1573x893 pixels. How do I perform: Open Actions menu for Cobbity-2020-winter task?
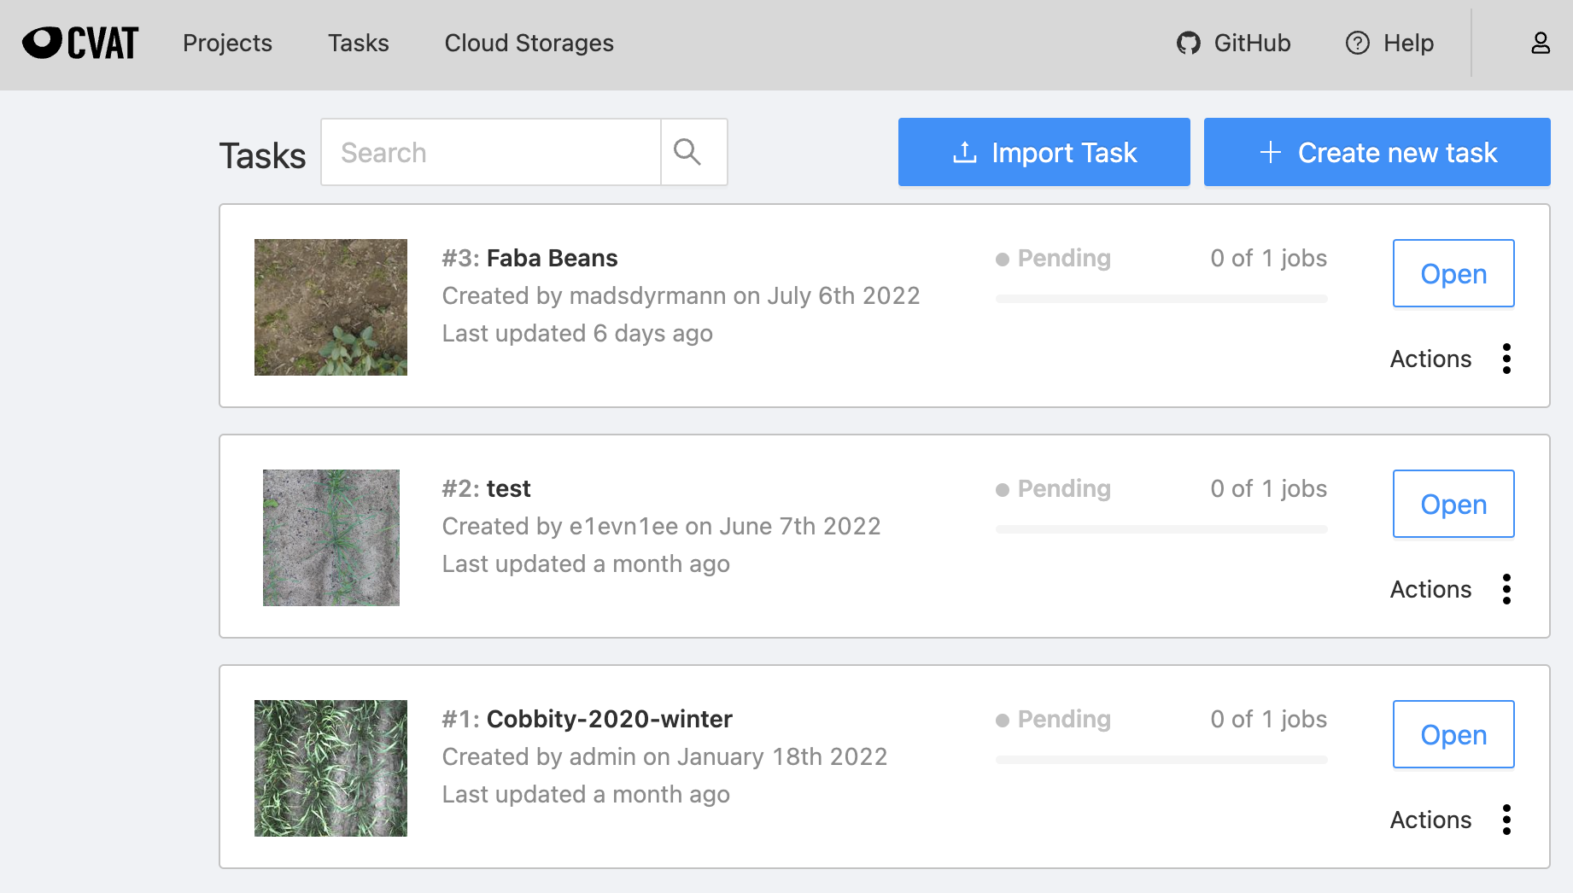coord(1506,820)
